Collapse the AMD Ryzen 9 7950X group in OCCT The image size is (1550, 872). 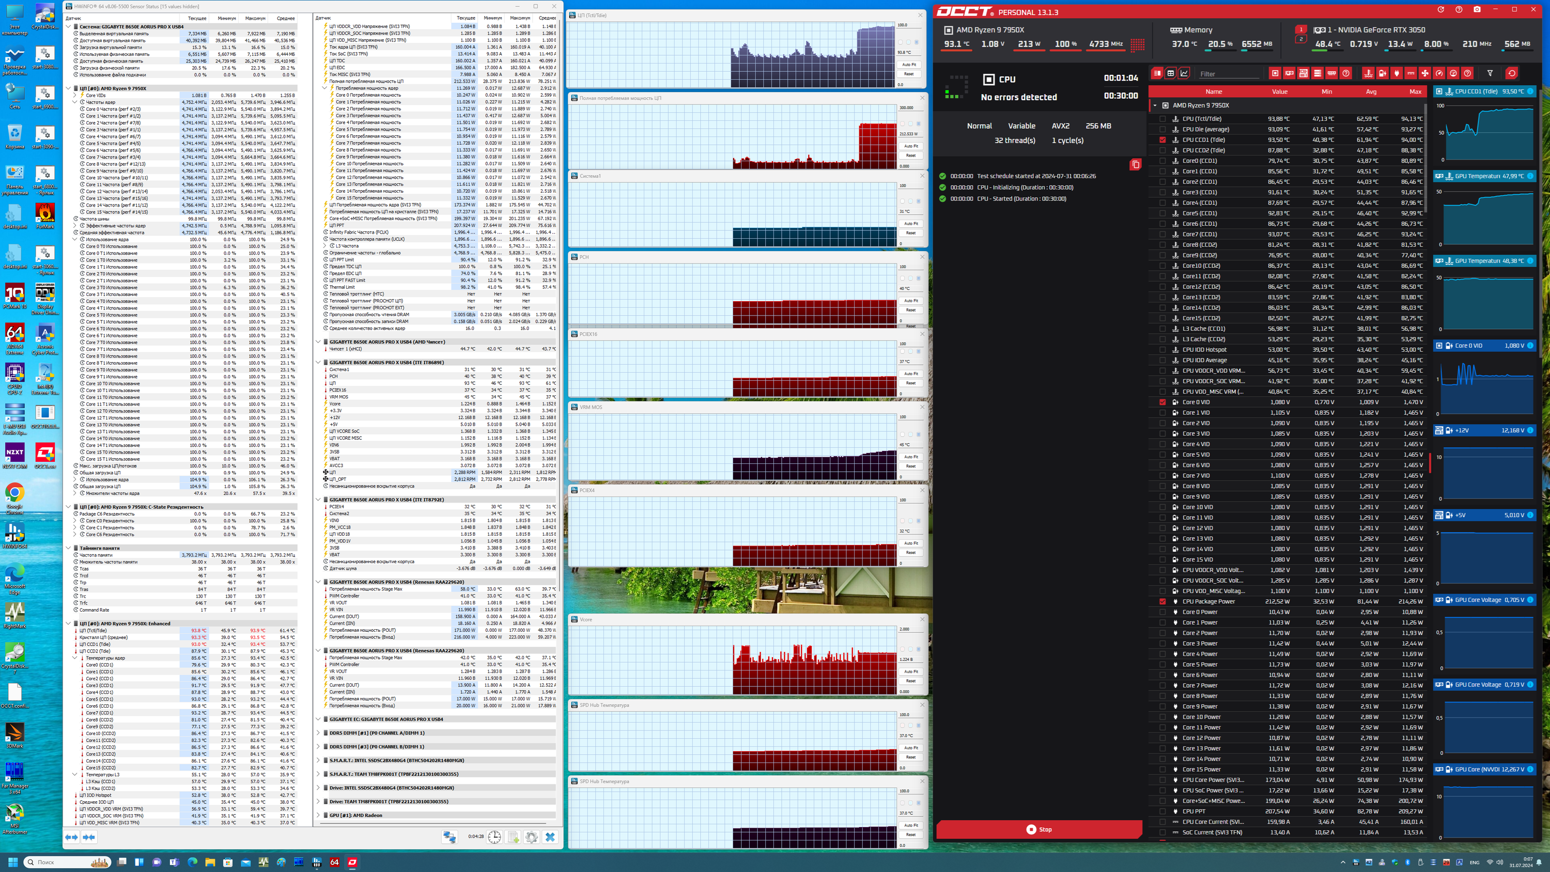(1155, 105)
